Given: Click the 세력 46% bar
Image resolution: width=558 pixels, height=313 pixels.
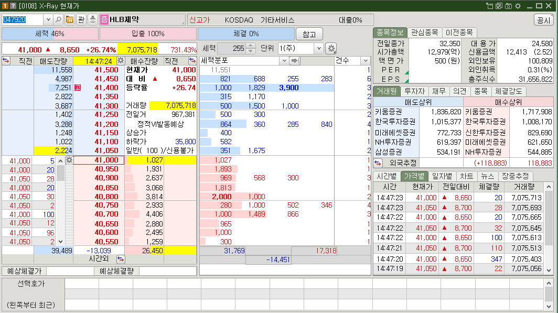Looking at the screenshot, I should click(50, 34).
